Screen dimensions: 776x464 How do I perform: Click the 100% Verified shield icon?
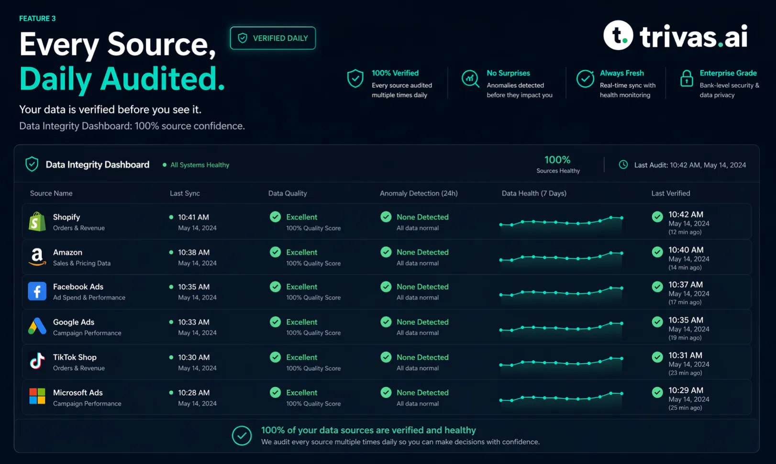(355, 78)
